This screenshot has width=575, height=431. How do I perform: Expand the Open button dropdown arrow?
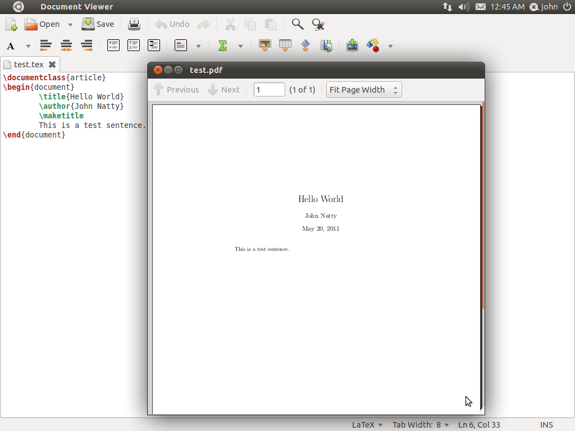click(x=70, y=24)
